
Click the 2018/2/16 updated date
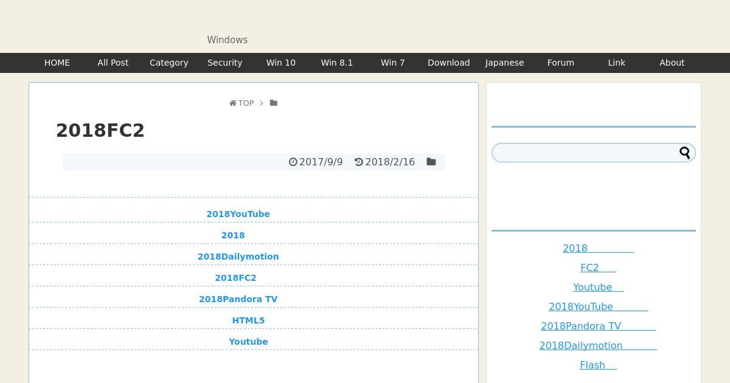(x=390, y=162)
